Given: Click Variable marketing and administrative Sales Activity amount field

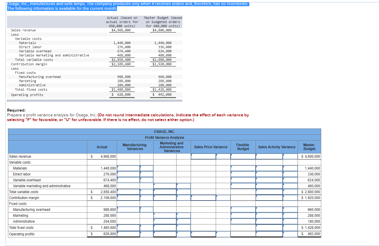Looking at the screenshot, I should pyautogui.click(x=269, y=186).
